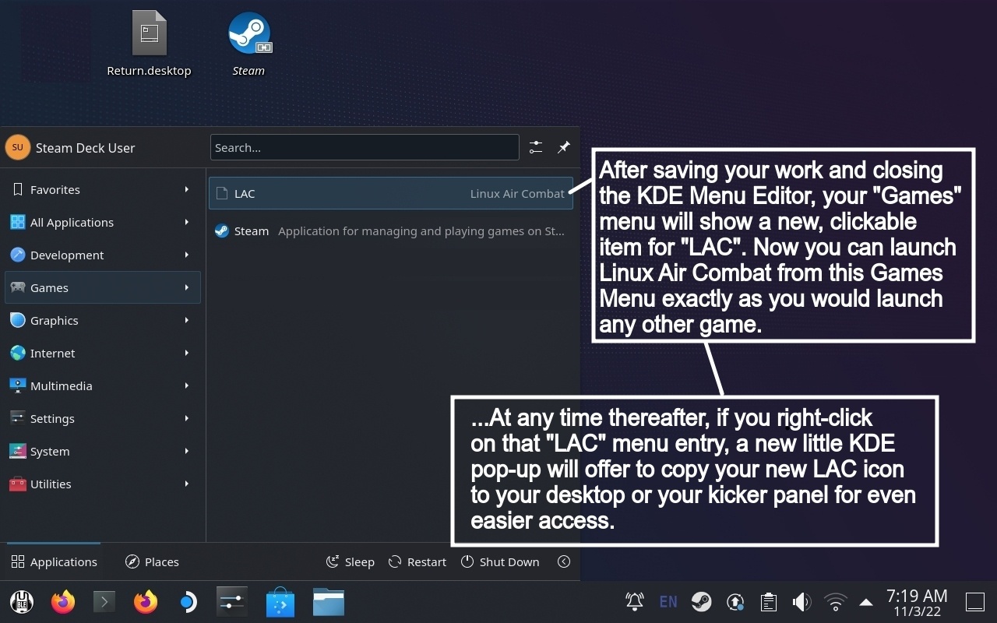Open the Settings category
Viewport: 997px width, 623px height.
(x=103, y=418)
